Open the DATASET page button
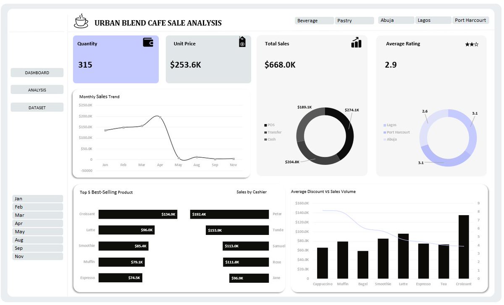 37,107
